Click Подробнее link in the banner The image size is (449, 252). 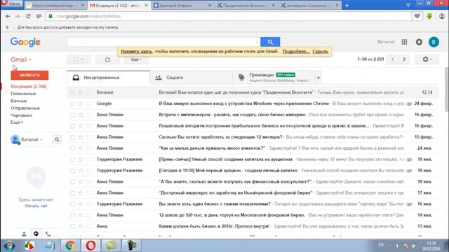tap(296, 51)
